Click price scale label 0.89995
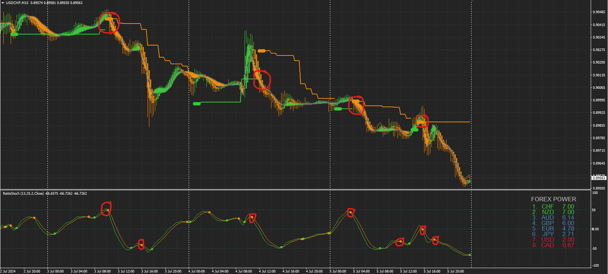The width and height of the screenshot is (608, 274). [599, 100]
